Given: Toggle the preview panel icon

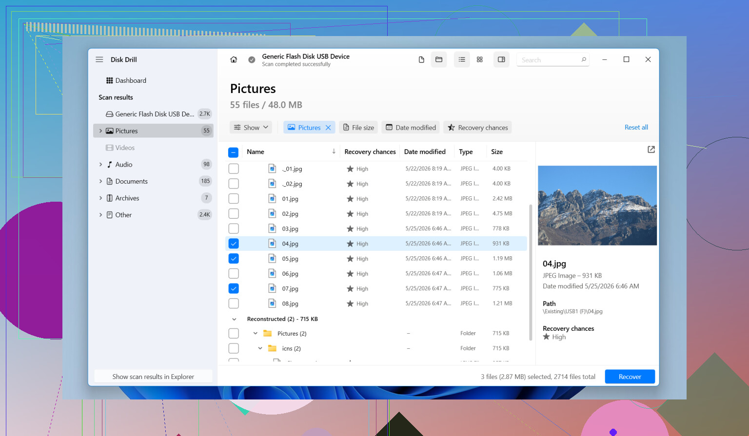Looking at the screenshot, I should pyautogui.click(x=501, y=59).
